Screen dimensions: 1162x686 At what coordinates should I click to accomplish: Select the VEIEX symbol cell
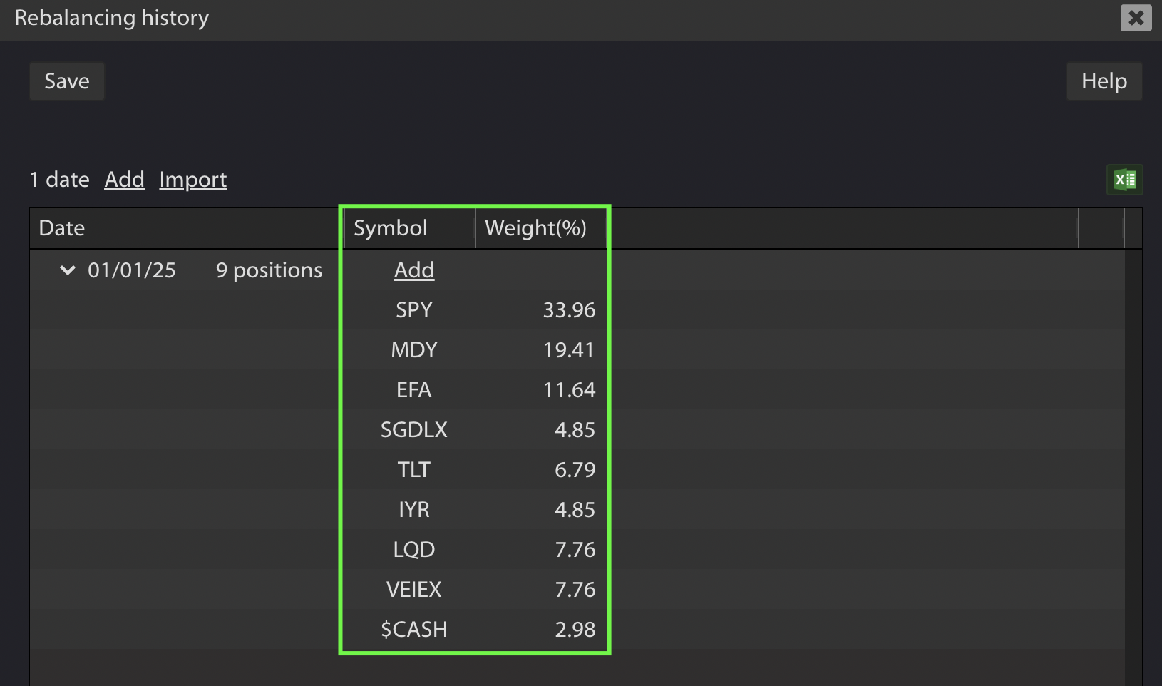coord(414,590)
